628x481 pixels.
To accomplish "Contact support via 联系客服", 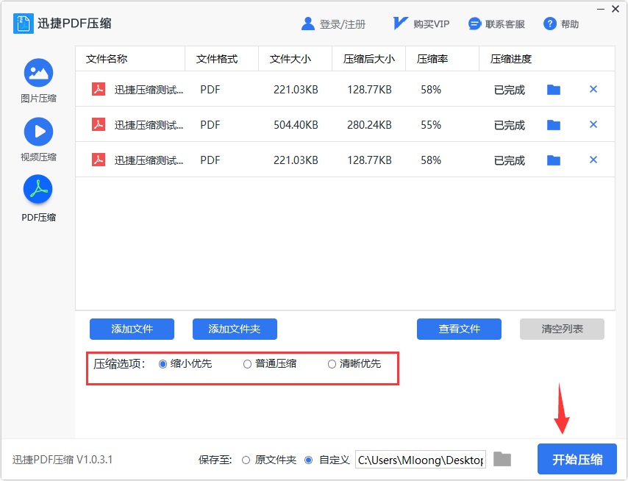I will (x=496, y=24).
